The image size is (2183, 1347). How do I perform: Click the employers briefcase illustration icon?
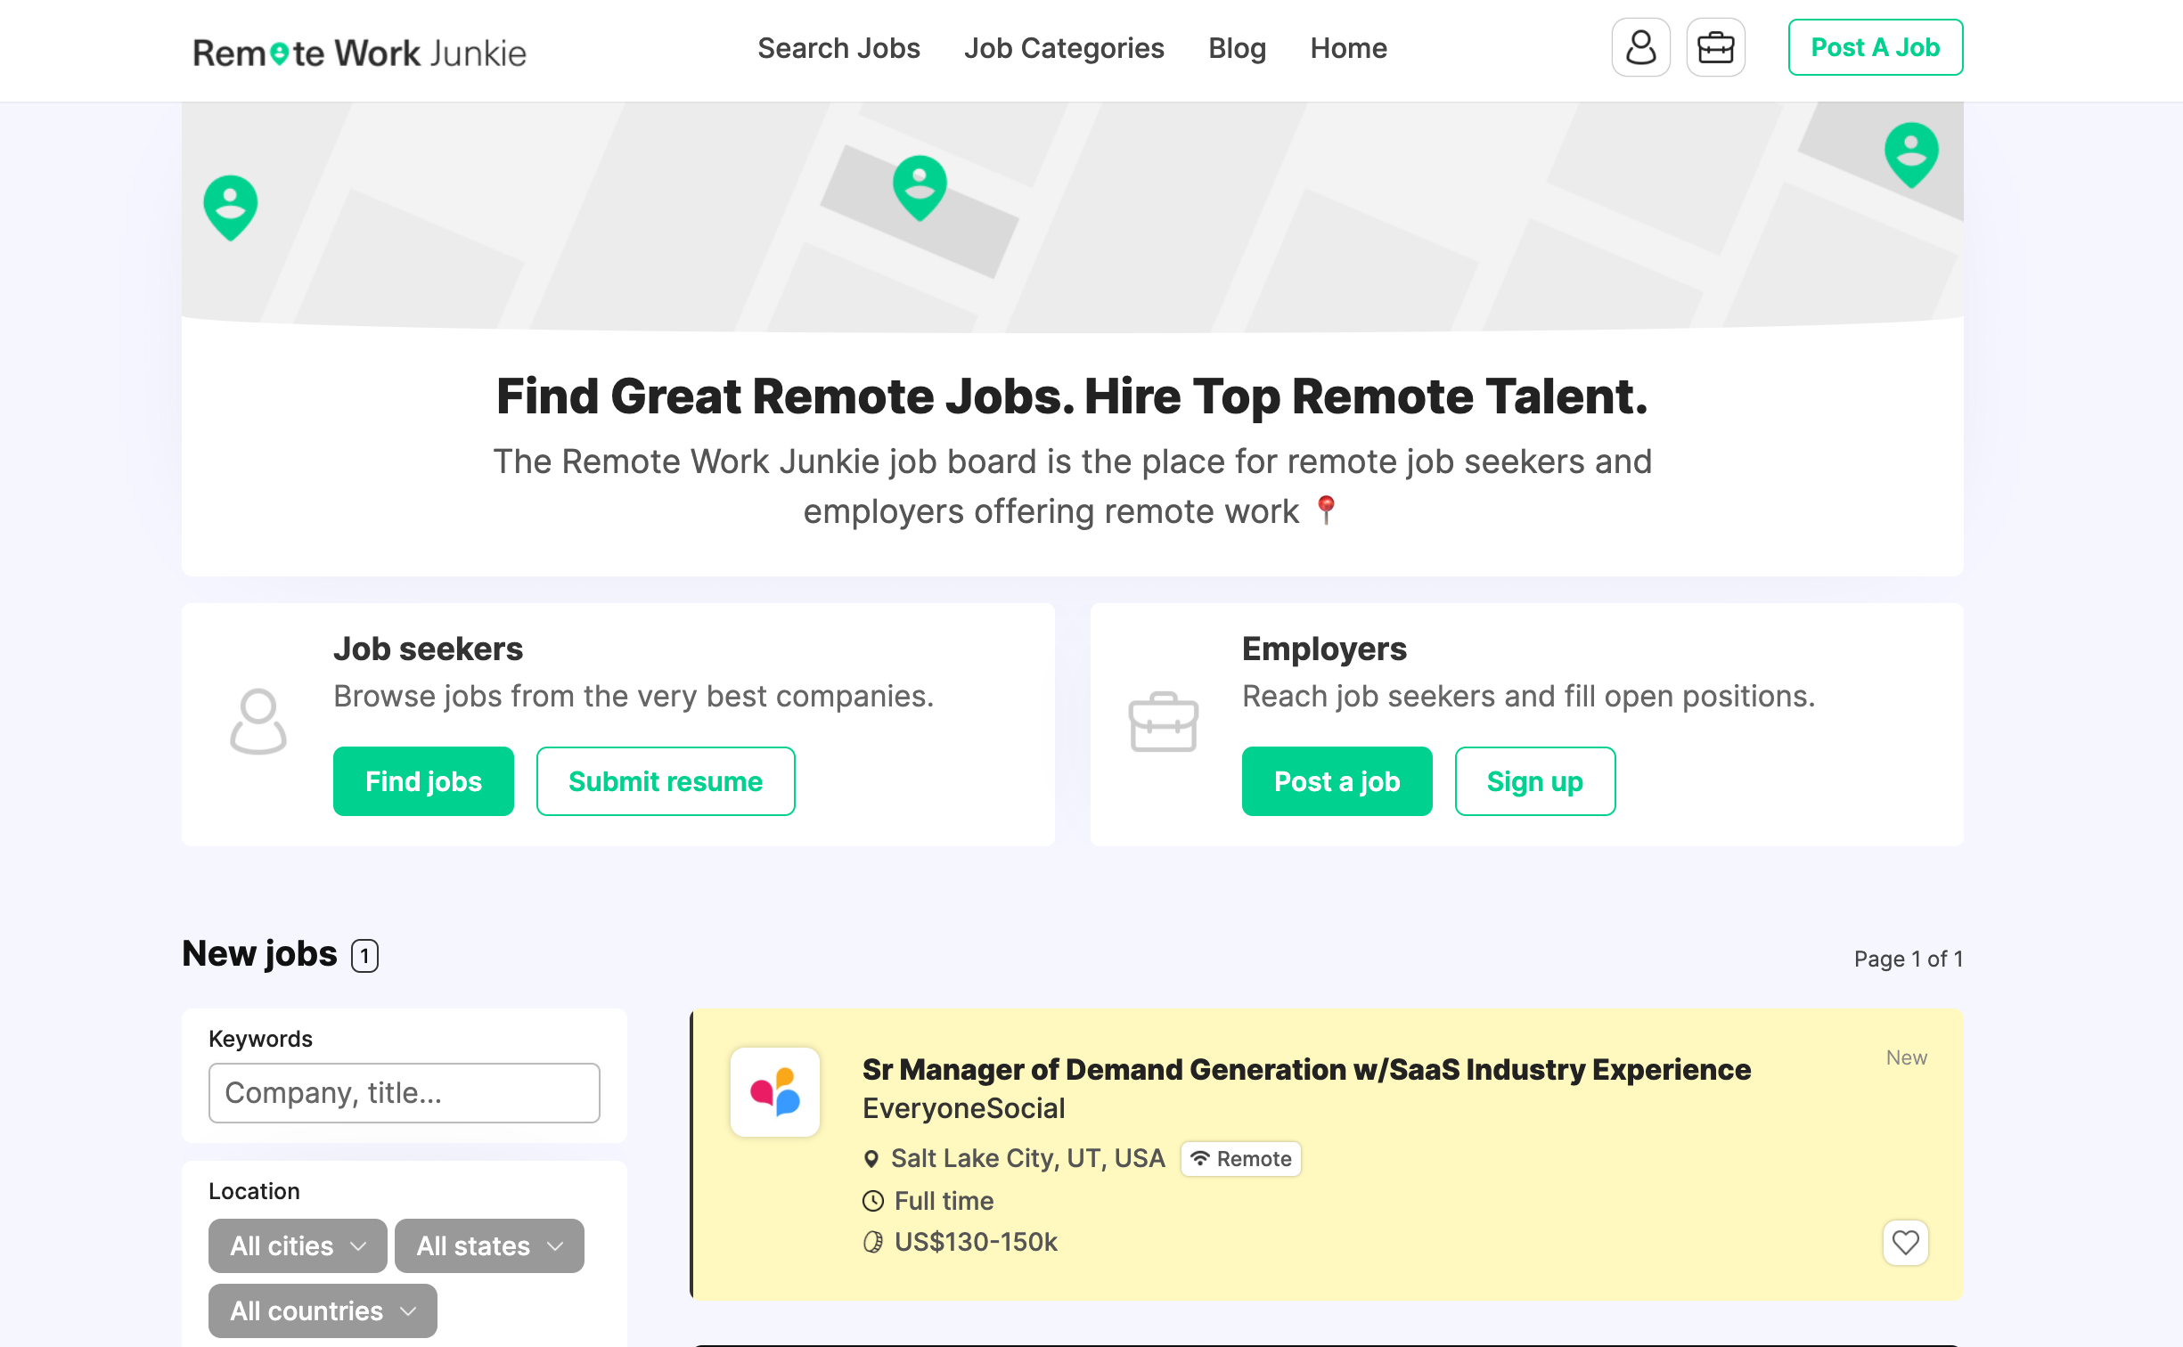click(x=1164, y=723)
